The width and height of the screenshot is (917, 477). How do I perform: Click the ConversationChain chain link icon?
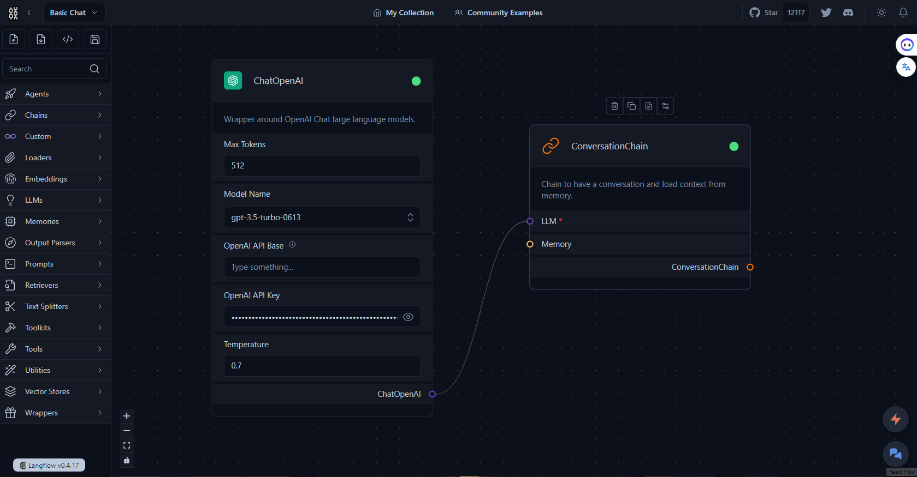(x=551, y=146)
